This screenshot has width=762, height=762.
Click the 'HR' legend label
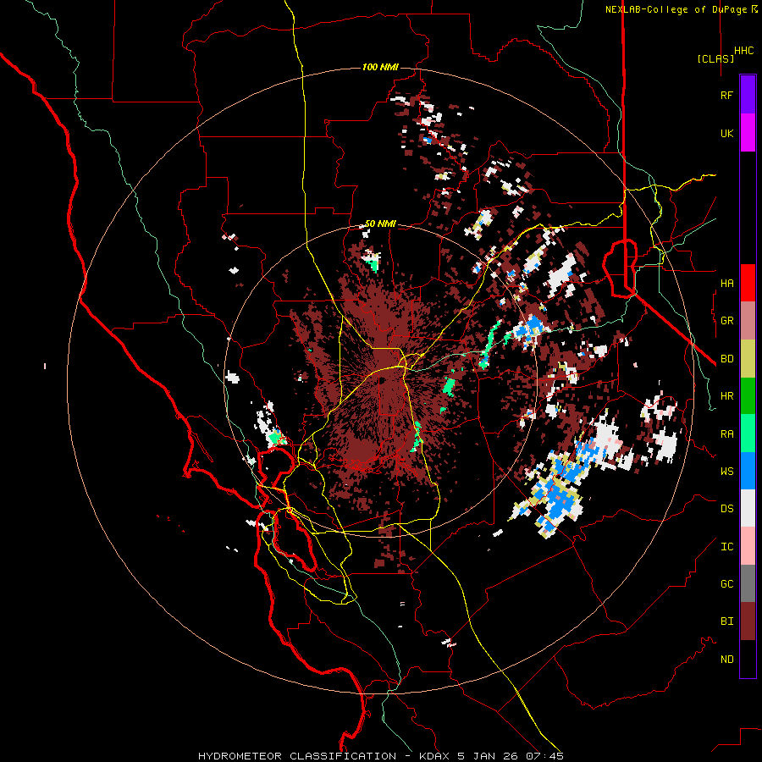726,396
